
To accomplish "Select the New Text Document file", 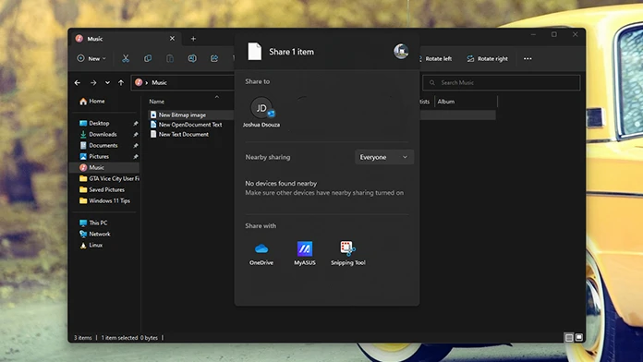I will 179,134.
